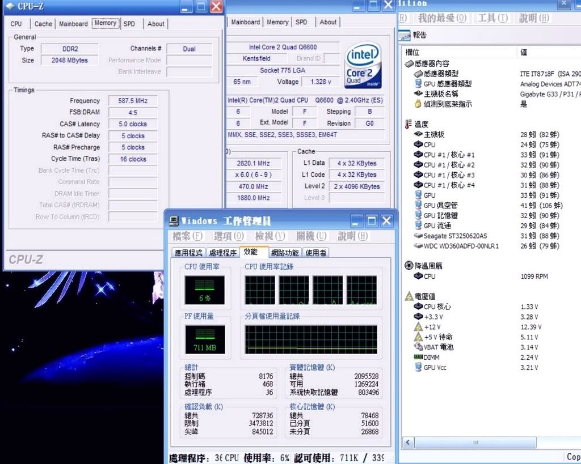The image size is (581, 464).
Task: Click the Task Manager title bar icon
Action: [x=174, y=221]
